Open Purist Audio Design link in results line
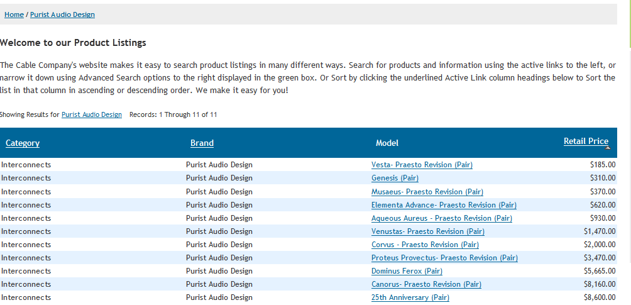Screen dimensions: 631x305 click(x=91, y=115)
